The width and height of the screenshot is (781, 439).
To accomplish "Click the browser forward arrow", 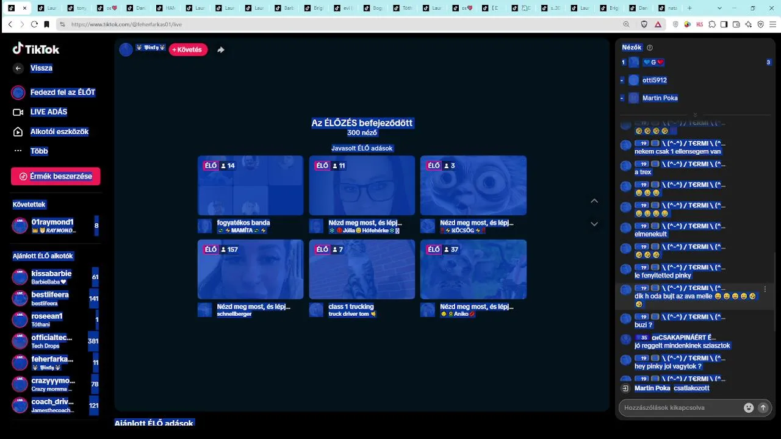I will point(22,24).
